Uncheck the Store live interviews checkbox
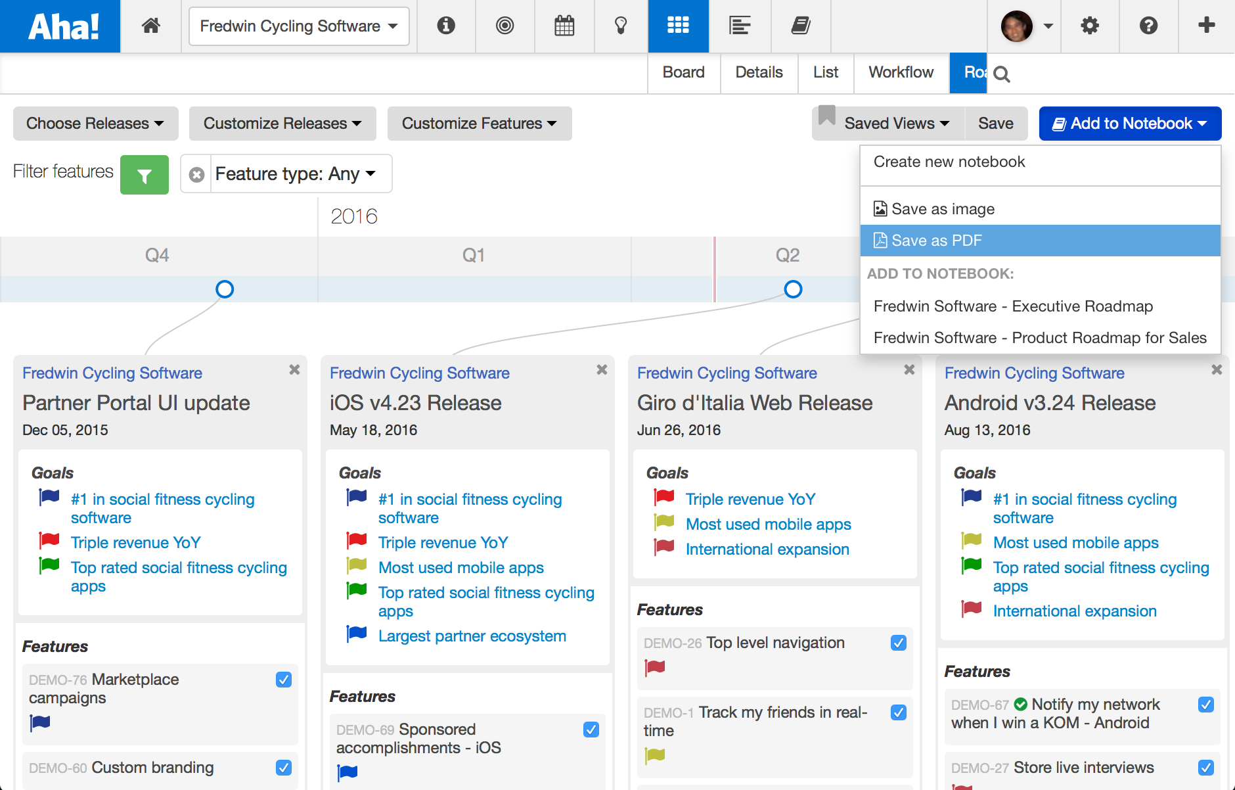The image size is (1235, 790). (x=1206, y=768)
